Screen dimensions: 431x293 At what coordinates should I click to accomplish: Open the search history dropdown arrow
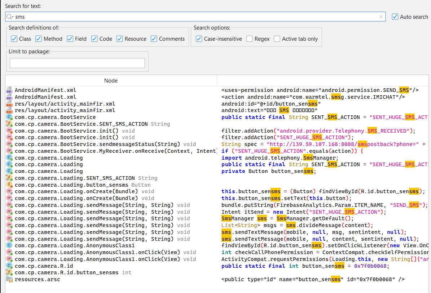tap(12, 17)
